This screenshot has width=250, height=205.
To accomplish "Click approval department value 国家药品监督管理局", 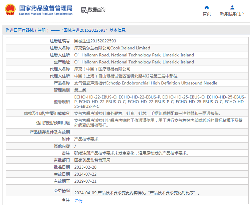I will pyautogui.click(x=92, y=160).
